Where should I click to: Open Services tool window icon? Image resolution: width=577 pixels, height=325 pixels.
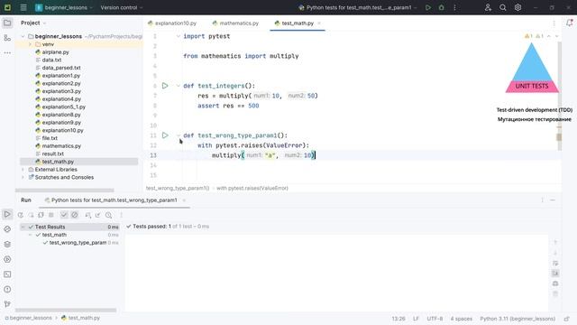point(7,259)
